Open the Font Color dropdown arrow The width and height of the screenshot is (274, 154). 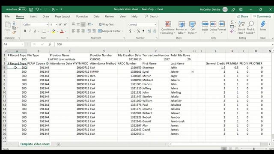(66, 31)
